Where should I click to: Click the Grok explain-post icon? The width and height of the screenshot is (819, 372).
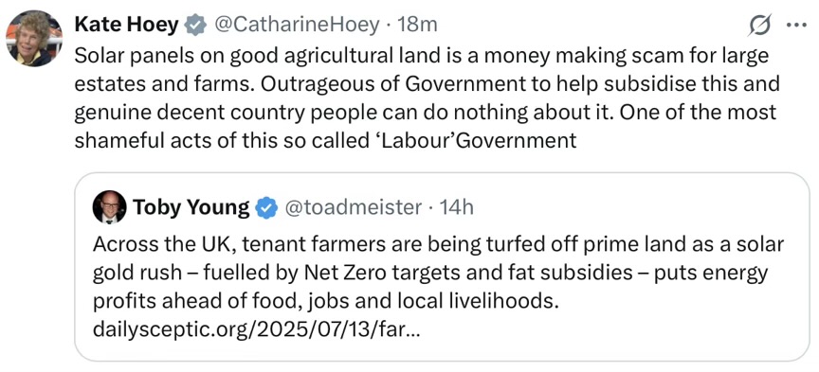coord(759,25)
